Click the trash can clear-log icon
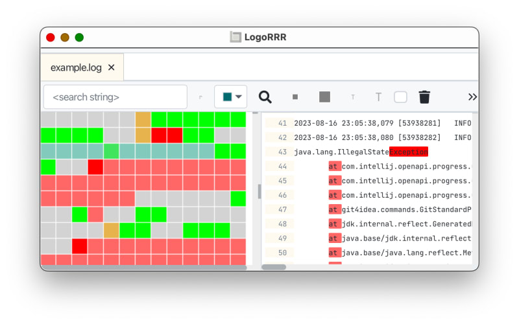 click(x=424, y=97)
